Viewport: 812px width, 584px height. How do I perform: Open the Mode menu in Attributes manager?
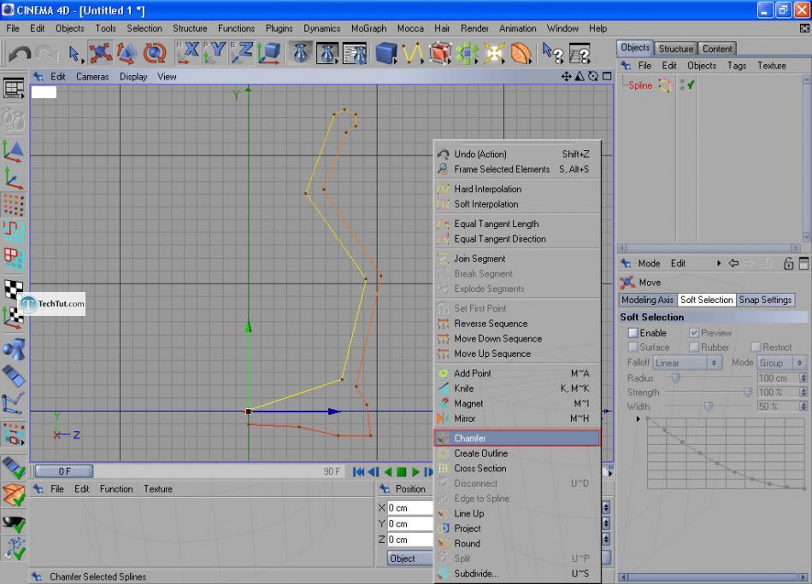[649, 263]
